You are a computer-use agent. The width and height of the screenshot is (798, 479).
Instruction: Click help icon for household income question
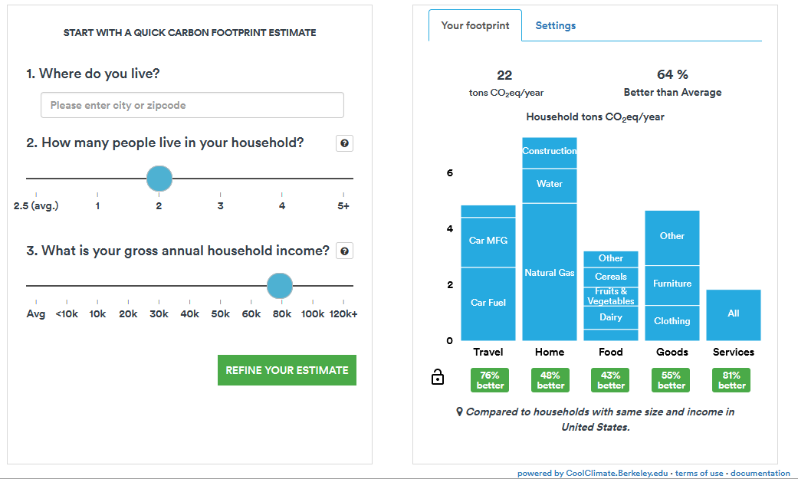(x=344, y=251)
